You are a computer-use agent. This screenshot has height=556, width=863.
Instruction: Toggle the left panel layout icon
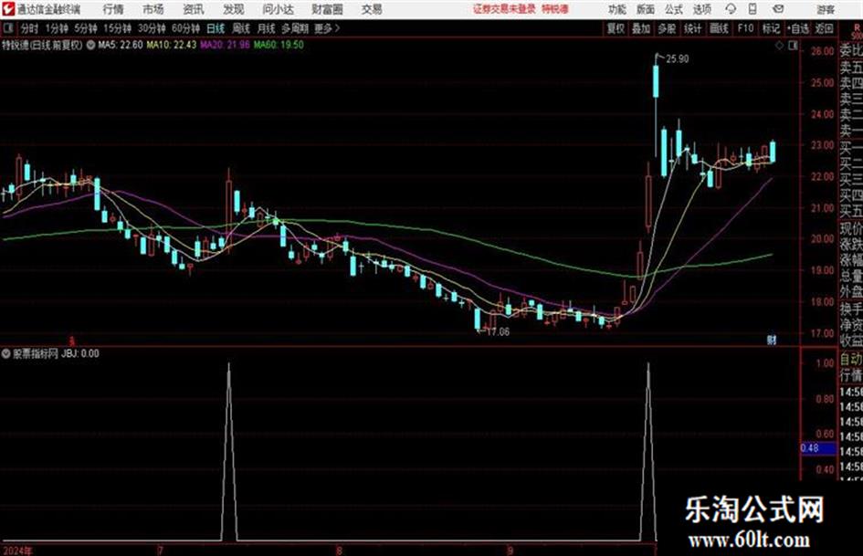point(7,28)
